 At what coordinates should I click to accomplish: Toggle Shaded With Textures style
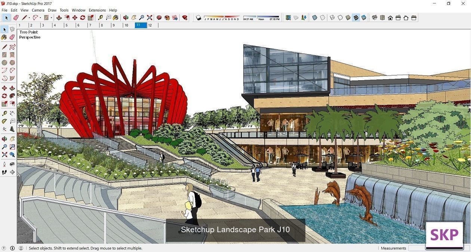(356, 18)
